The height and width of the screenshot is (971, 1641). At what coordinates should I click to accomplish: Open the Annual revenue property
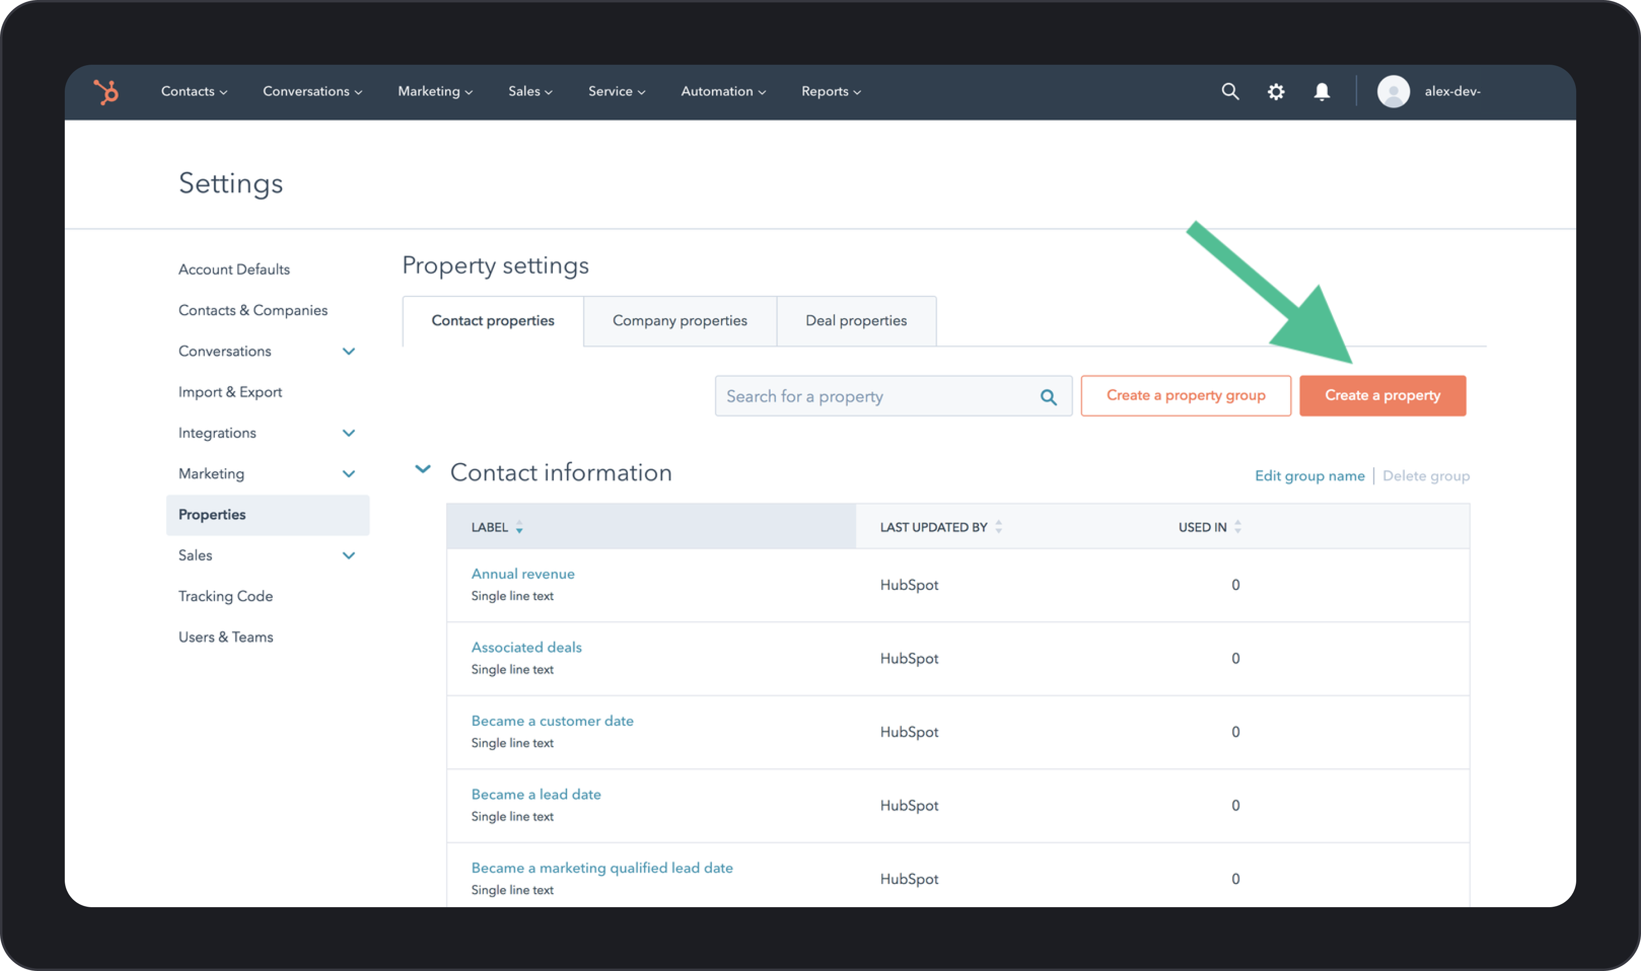tap(522, 573)
